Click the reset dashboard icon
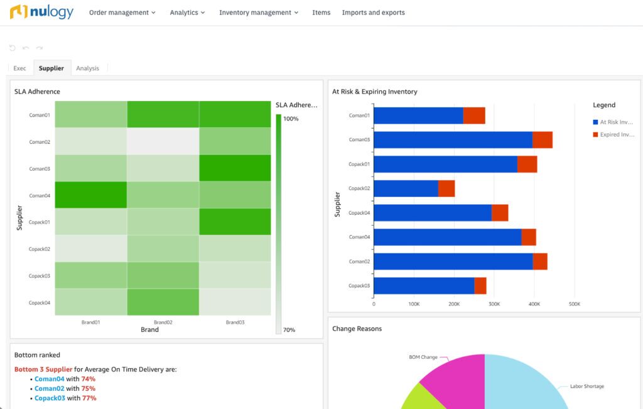The width and height of the screenshot is (643, 409). tap(13, 48)
